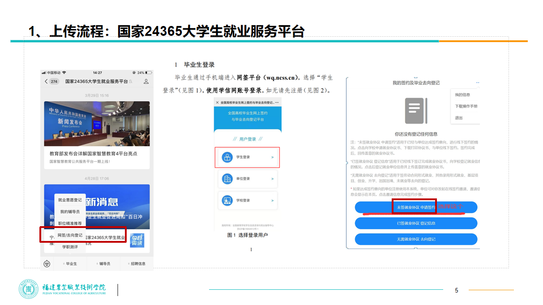The image size is (543, 305).
Task: Click the 学校登录 school icon
Action: tap(227, 200)
